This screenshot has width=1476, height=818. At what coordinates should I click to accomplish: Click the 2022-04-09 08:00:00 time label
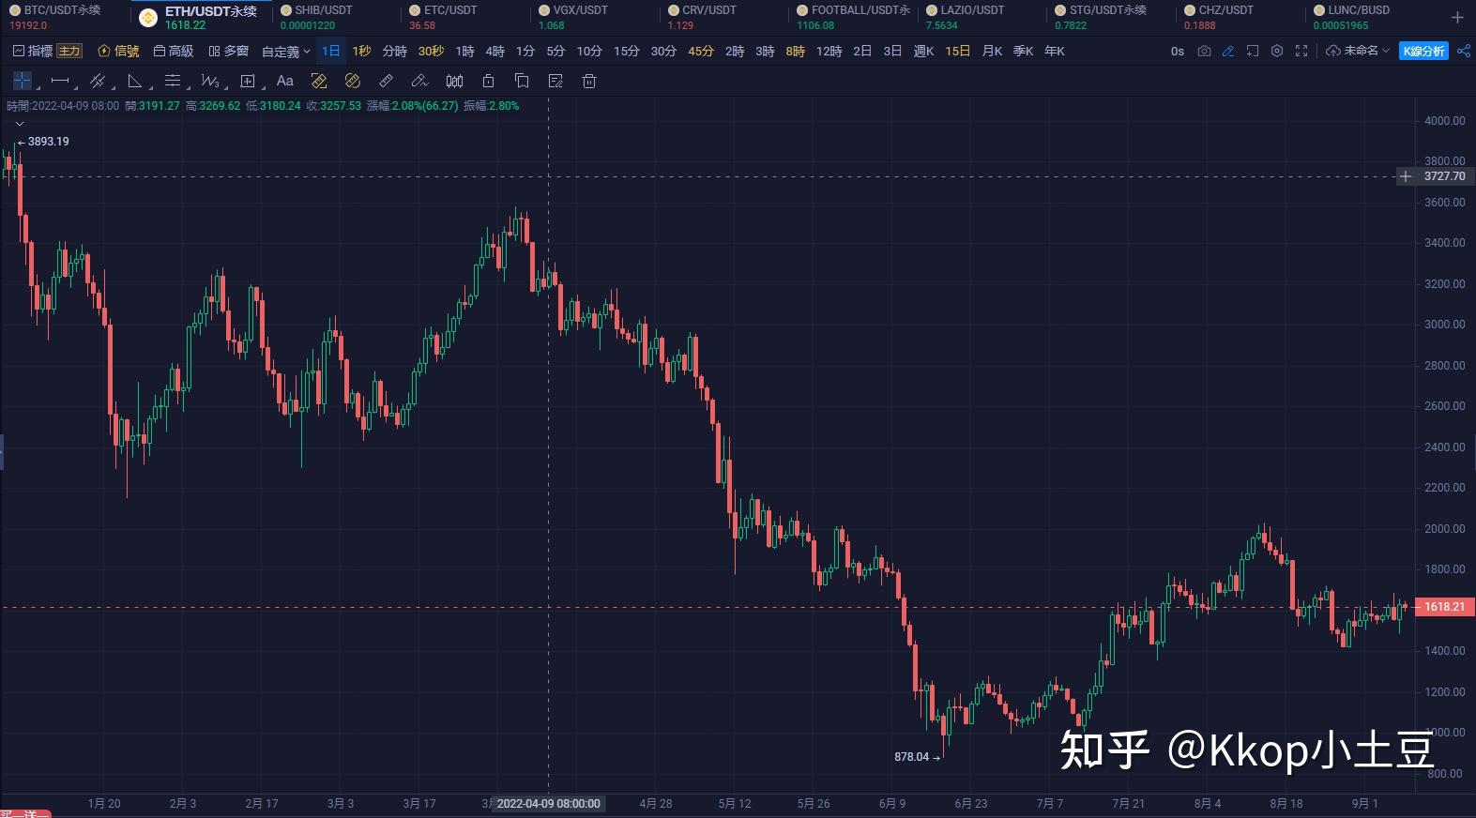(x=548, y=804)
